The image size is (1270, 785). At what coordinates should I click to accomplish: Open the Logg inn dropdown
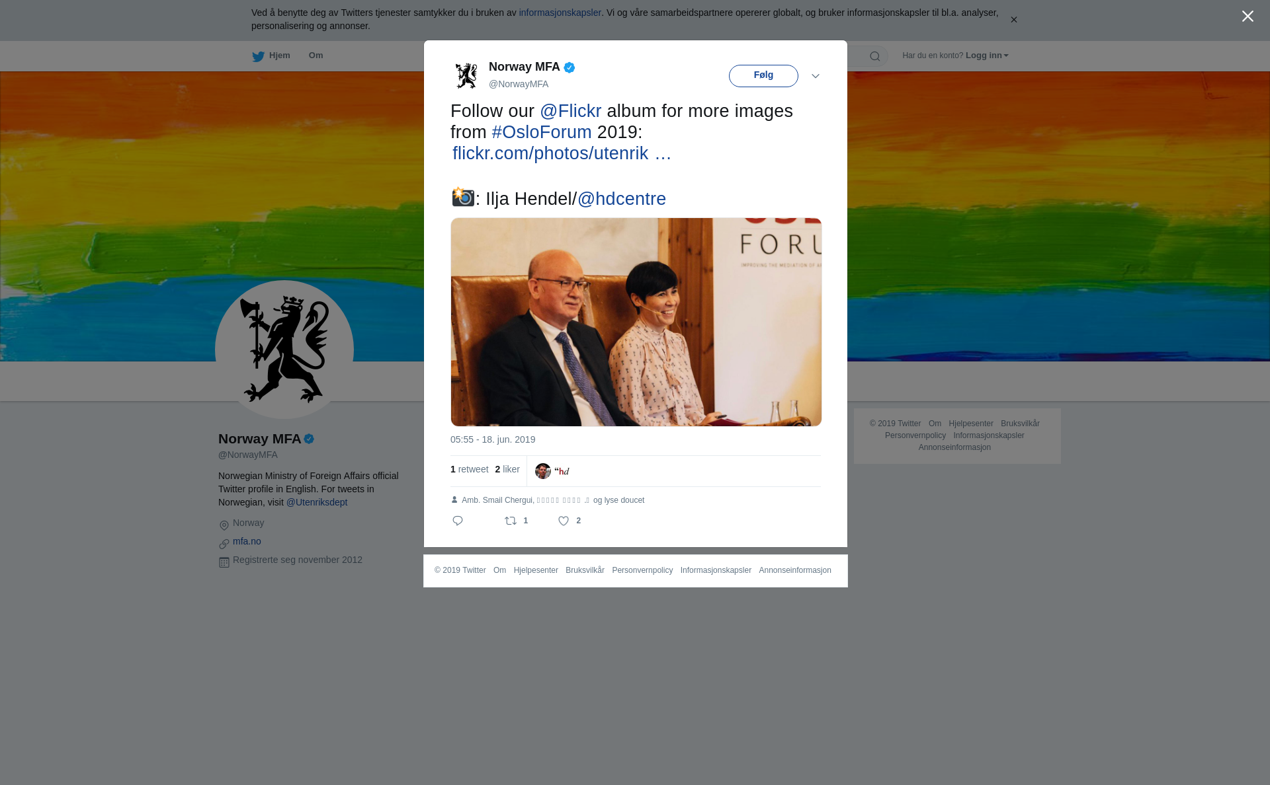[x=986, y=56]
